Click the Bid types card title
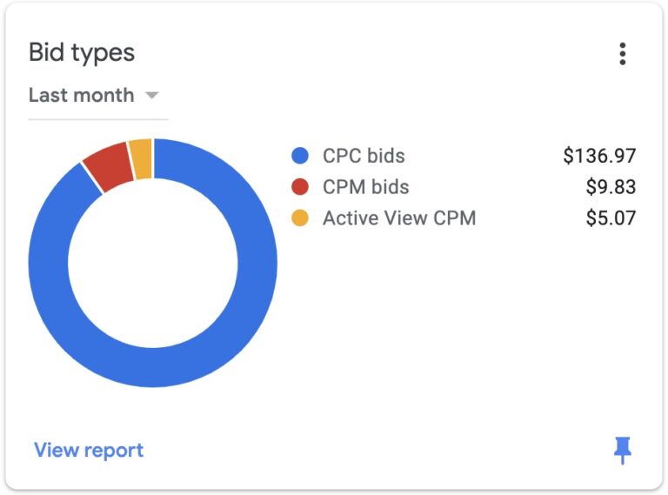 (82, 52)
